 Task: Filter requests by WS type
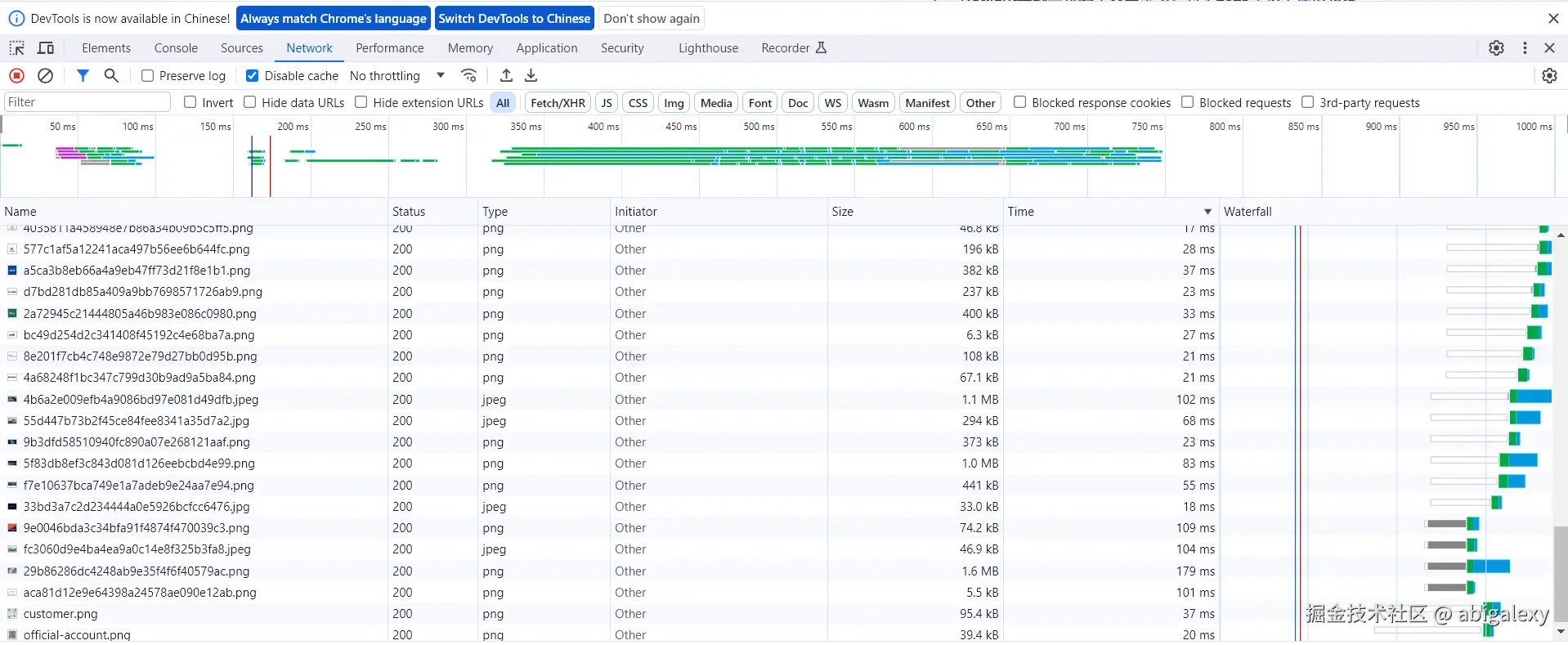click(833, 102)
